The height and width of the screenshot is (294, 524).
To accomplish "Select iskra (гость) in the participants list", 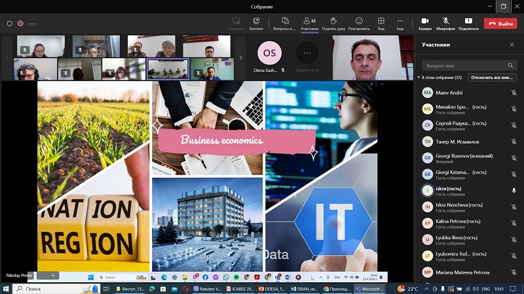I will click(x=458, y=191).
